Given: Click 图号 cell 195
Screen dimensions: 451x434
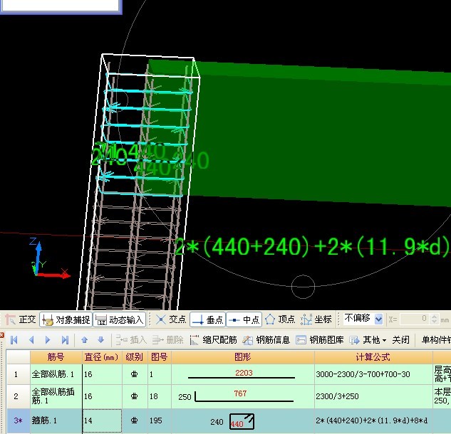Looking at the screenshot, I should coord(160,420).
